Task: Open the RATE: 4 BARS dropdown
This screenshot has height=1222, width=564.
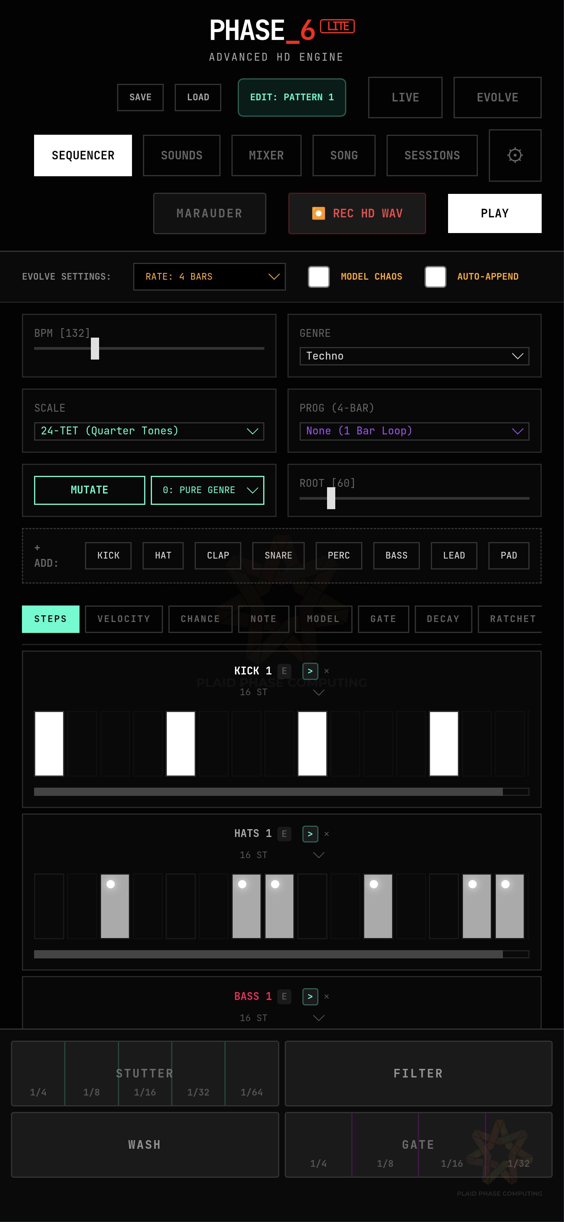Action: 209,277
